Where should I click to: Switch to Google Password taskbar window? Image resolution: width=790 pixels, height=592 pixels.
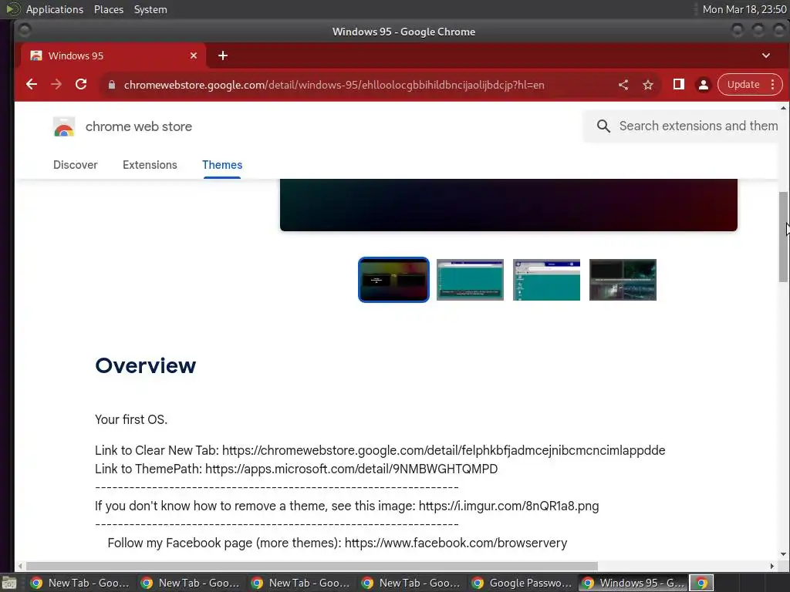(522, 583)
